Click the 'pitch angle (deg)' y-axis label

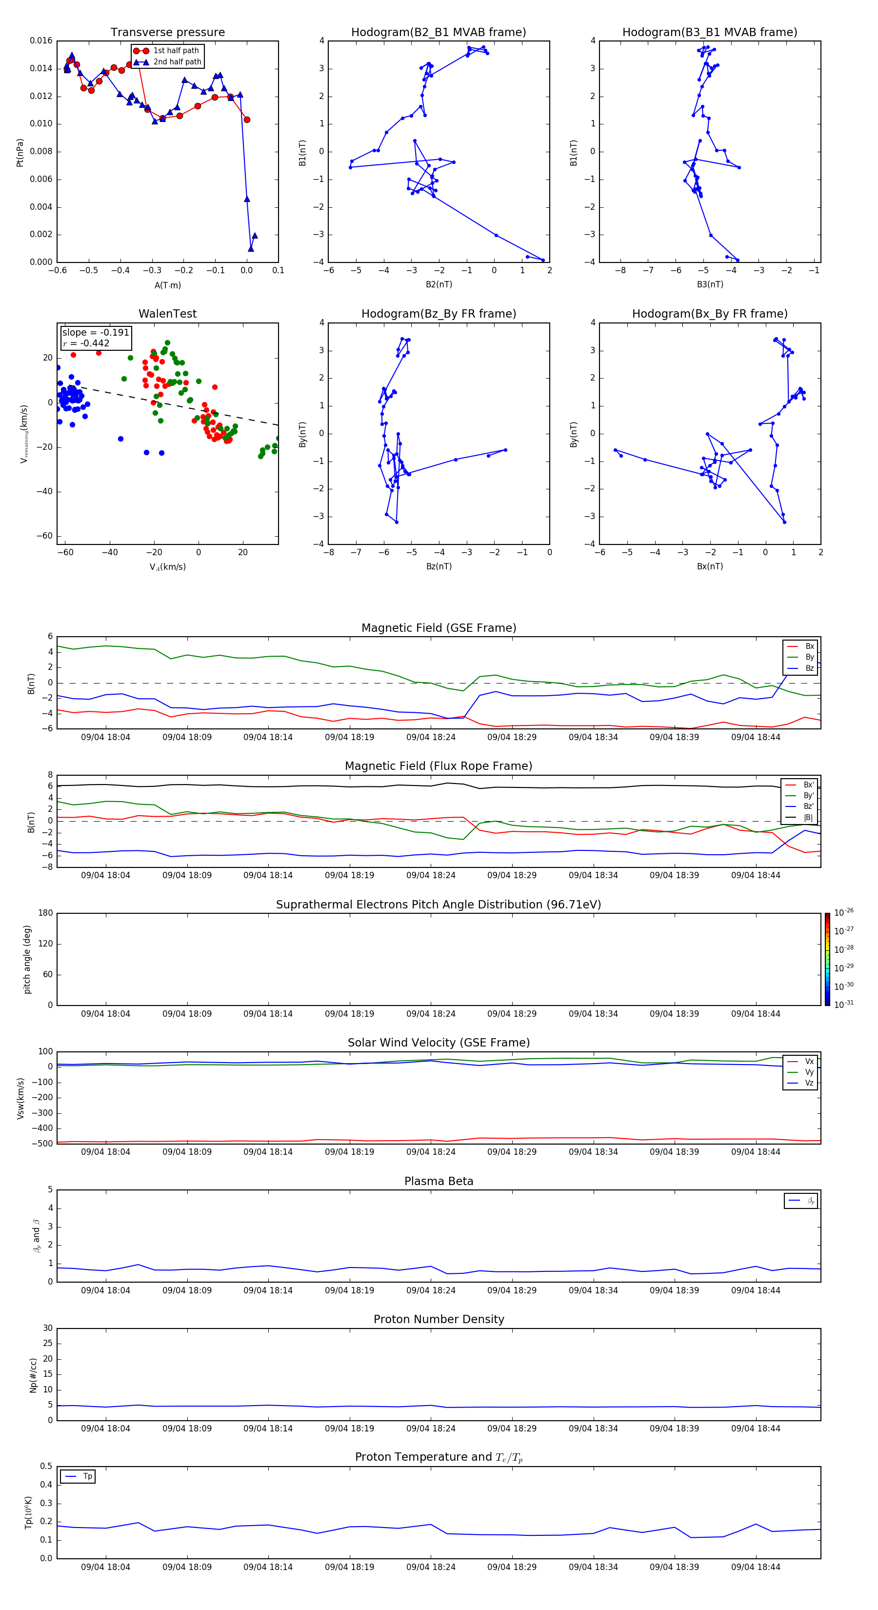tap(27, 959)
